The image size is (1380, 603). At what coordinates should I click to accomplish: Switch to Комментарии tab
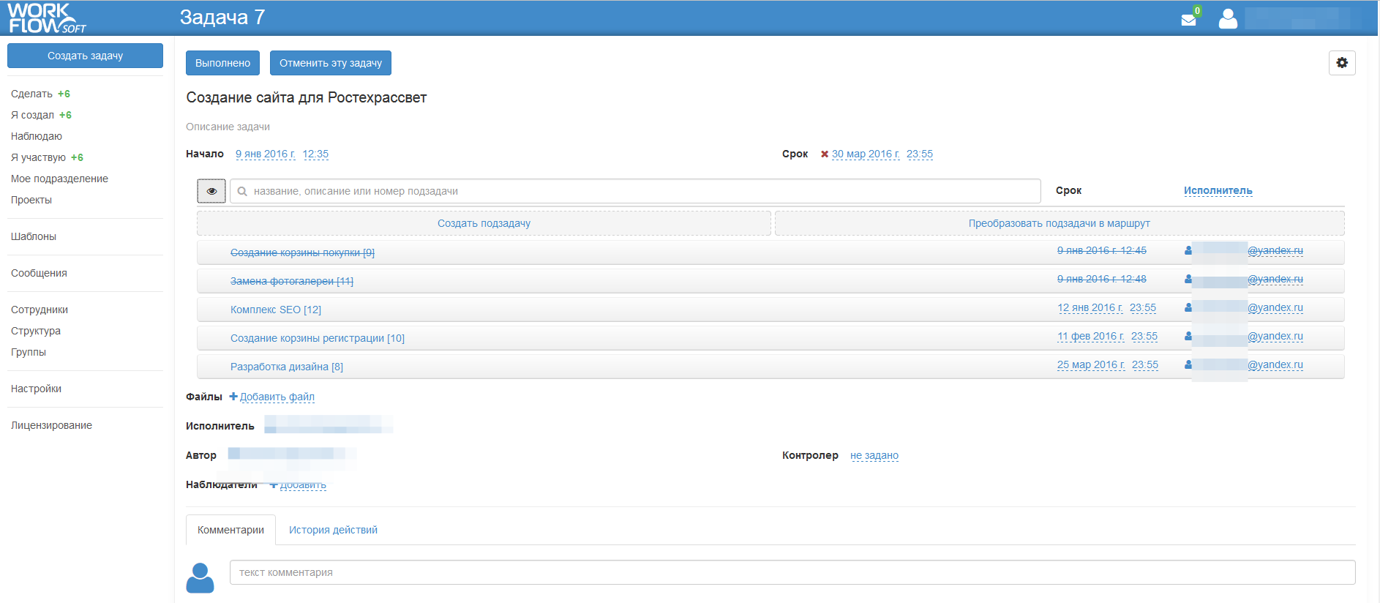pos(230,530)
